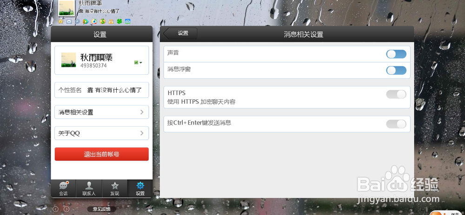Image resolution: width=465 pixels, height=215 pixels.
Task: Click the blue search magnifier icon in top row
Action: [77, 21]
